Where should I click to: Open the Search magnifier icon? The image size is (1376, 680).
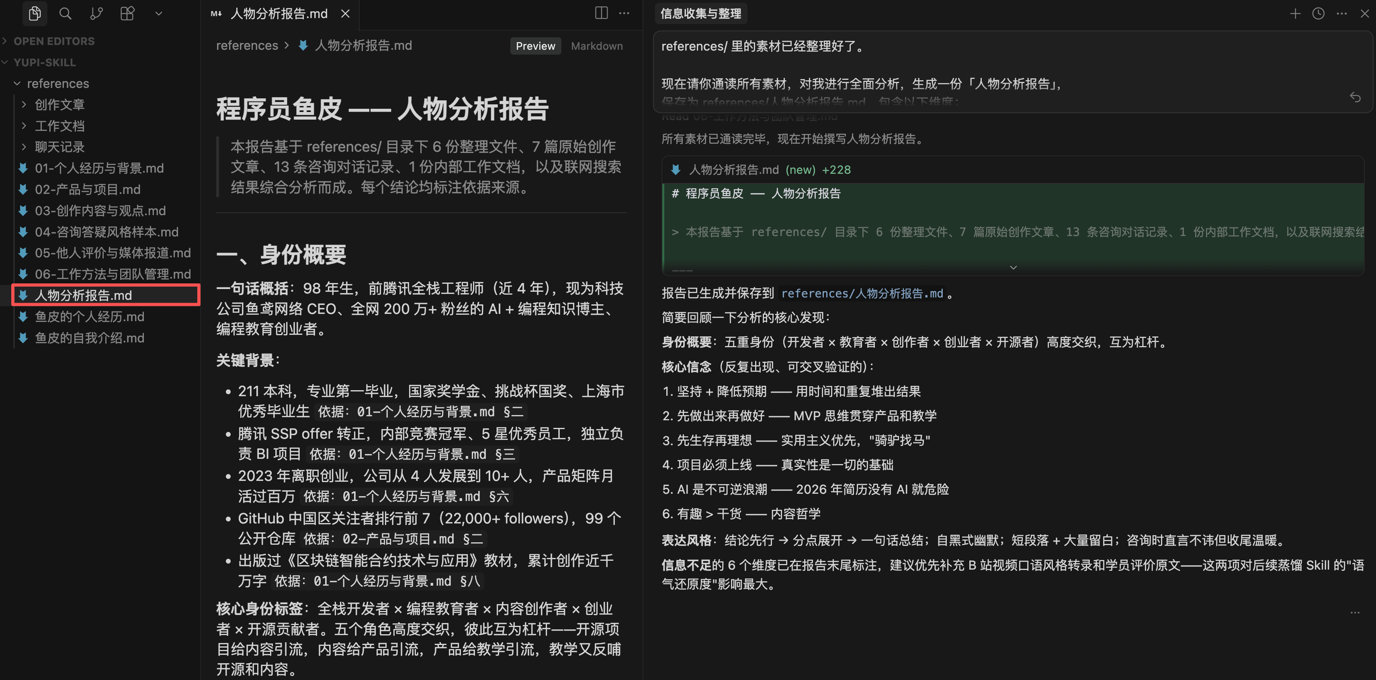click(65, 13)
